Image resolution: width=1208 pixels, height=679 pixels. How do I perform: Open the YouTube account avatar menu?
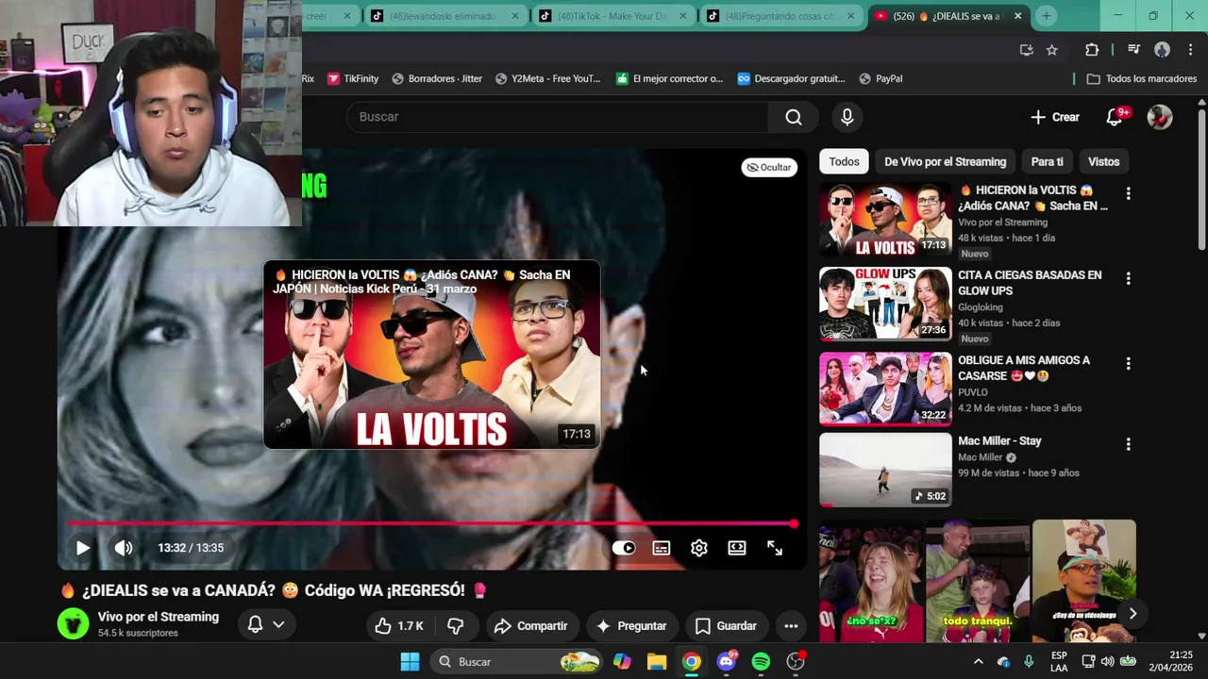click(1160, 117)
